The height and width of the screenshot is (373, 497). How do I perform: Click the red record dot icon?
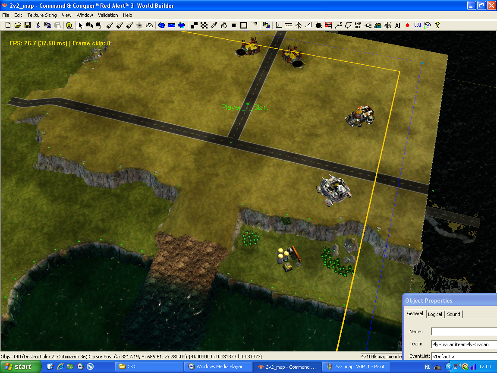[407, 25]
